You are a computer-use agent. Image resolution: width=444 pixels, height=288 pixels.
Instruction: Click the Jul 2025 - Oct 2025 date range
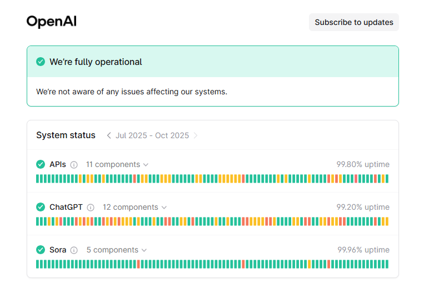152,135
